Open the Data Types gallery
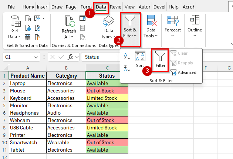 point(109,27)
